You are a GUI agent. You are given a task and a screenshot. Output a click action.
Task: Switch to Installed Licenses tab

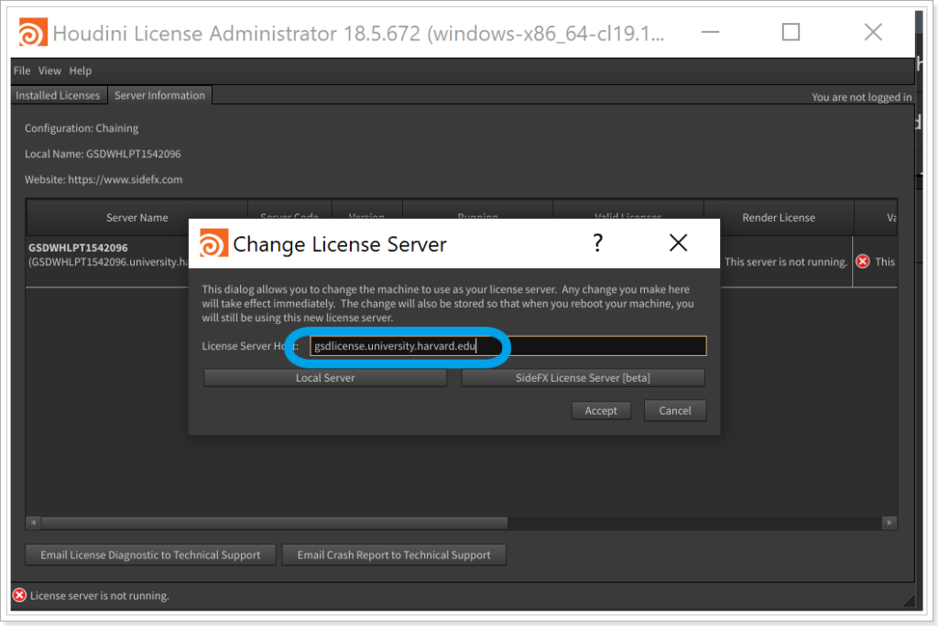[x=58, y=95]
